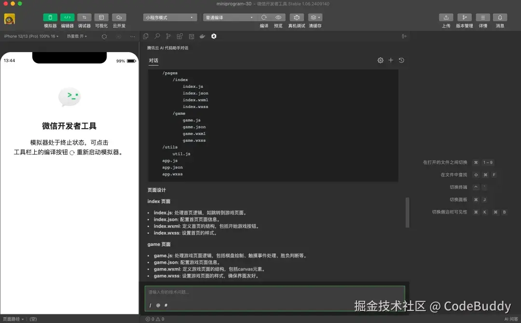Open the 页面路径 dropdown in the status bar

[12, 319]
